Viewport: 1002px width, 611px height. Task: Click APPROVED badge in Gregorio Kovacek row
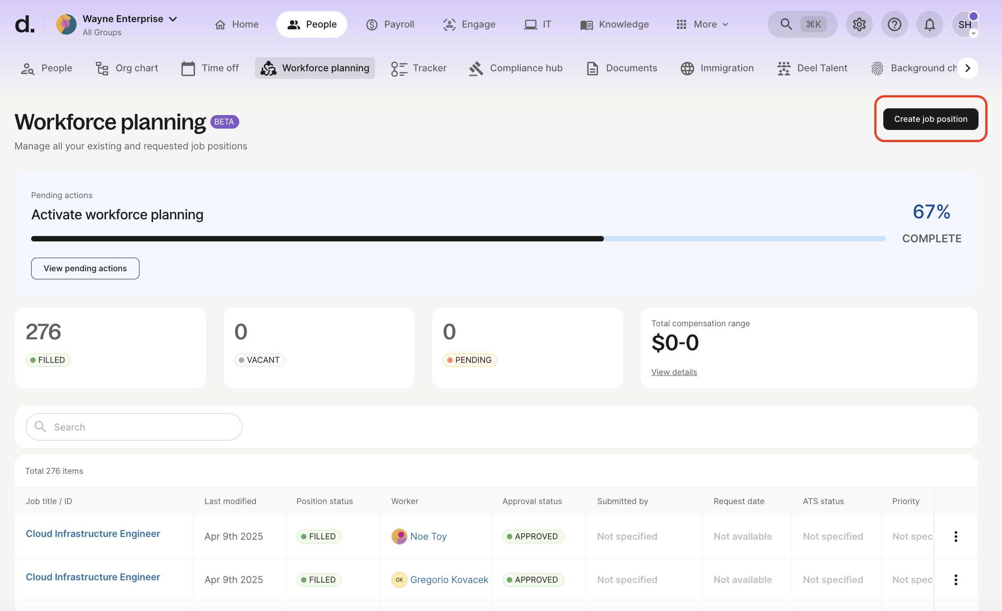tap(533, 580)
